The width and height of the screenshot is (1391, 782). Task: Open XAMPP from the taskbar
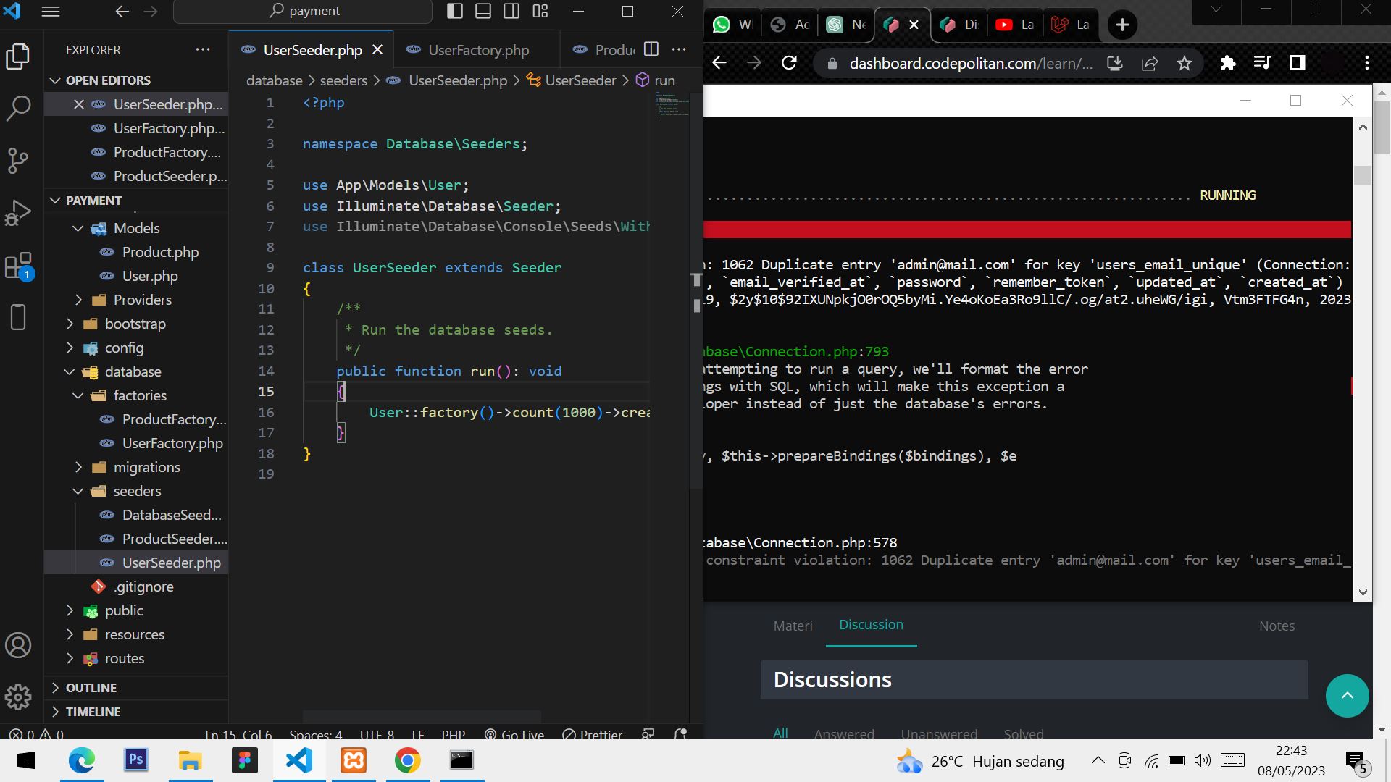[x=354, y=760]
